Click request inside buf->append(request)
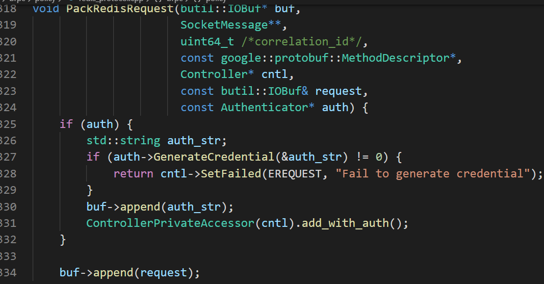The width and height of the screenshot is (544, 284). coord(164,273)
